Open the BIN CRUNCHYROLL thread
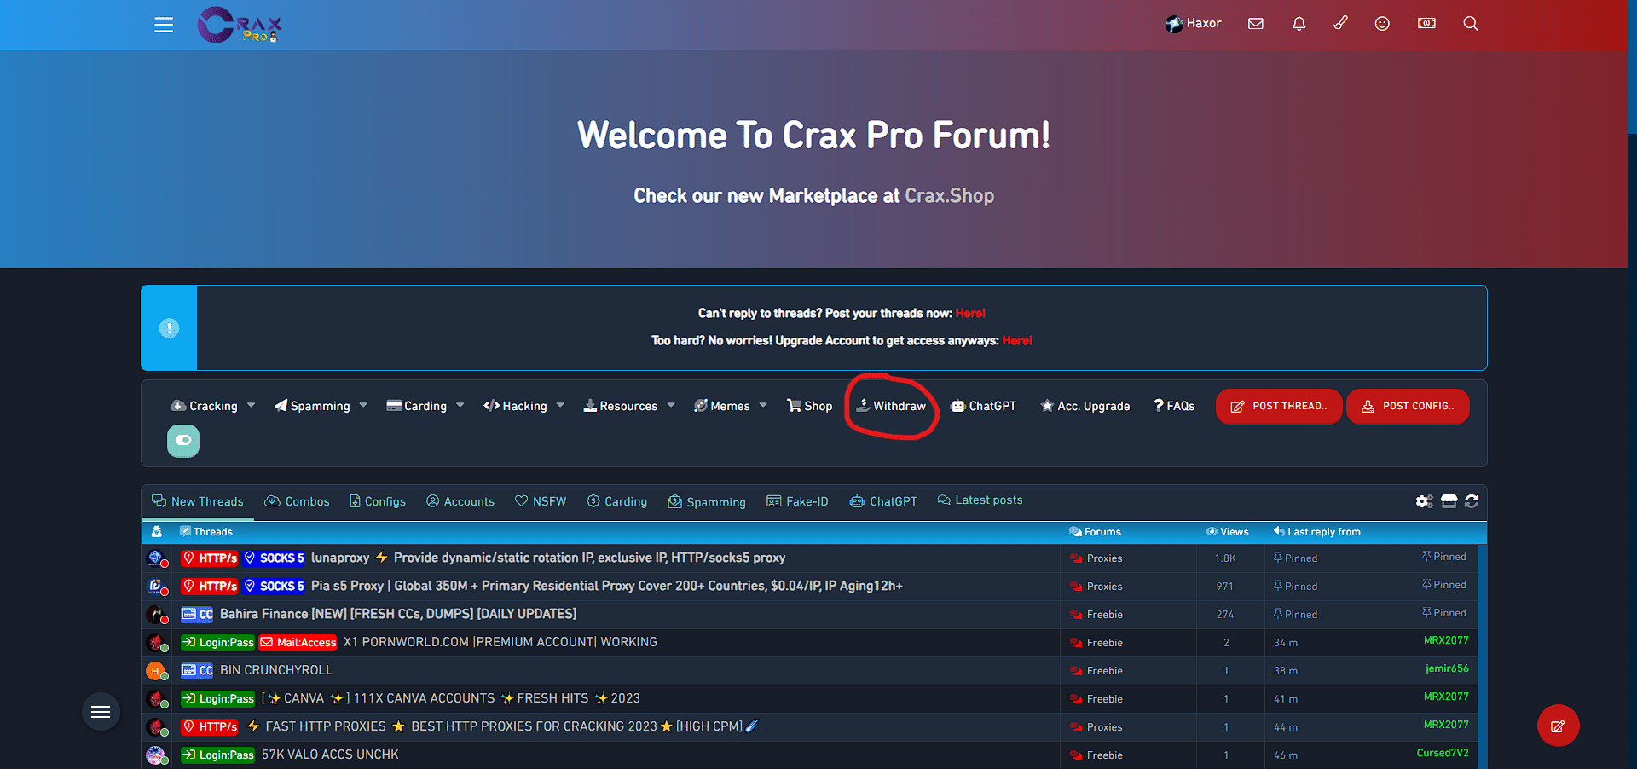1637x769 pixels. coord(276,670)
